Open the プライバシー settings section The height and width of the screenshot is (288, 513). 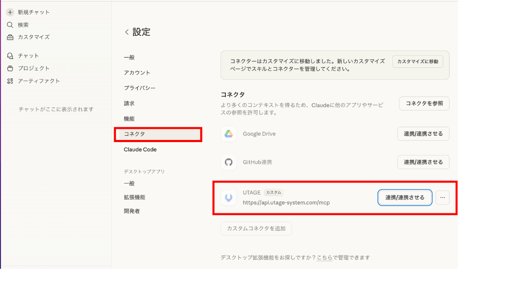(139, 88)
